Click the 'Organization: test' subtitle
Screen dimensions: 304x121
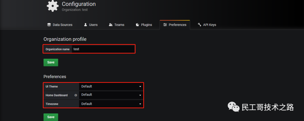[75, 10]
